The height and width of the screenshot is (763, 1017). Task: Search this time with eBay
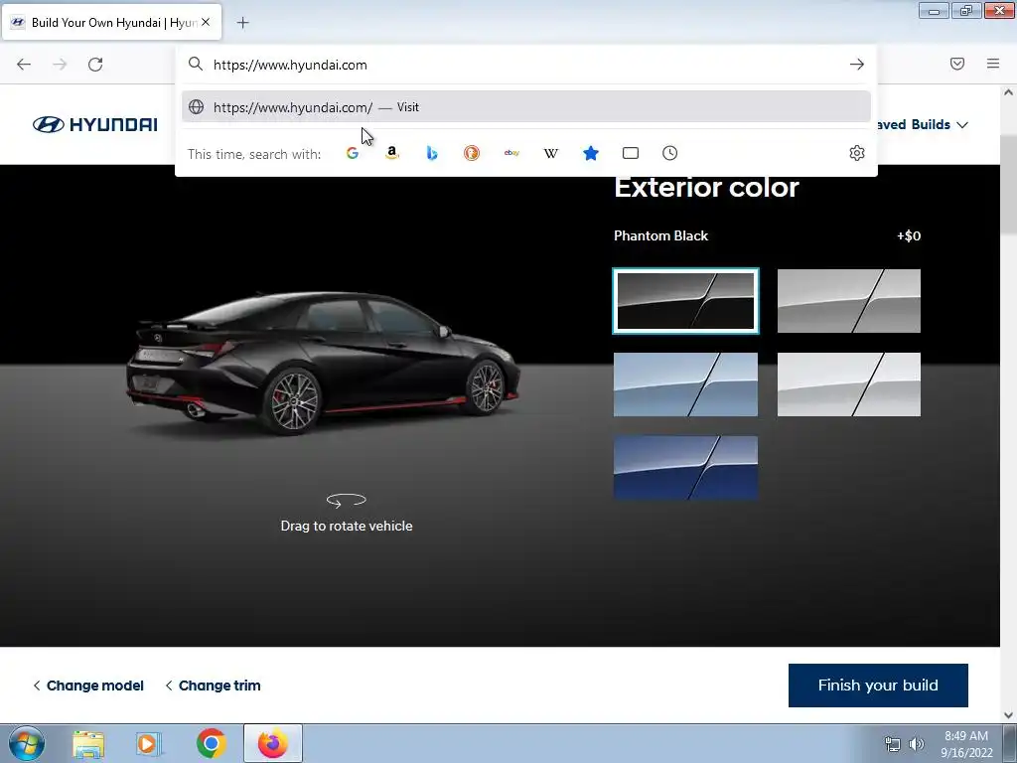pyautogui.click(x=511, y=153)
